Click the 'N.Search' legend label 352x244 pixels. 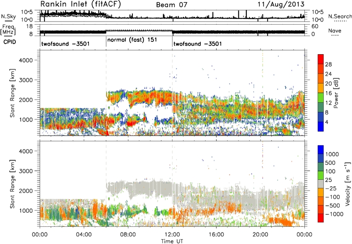(340, 16)
